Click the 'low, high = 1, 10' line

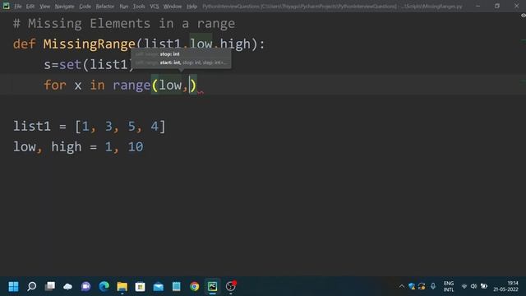click(78, 147)
